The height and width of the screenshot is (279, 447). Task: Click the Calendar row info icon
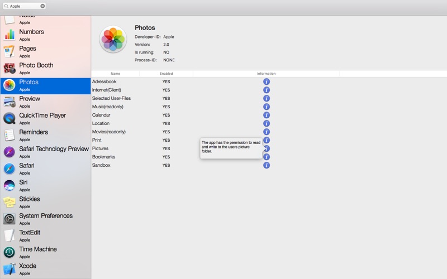click(x=267, y=115)
